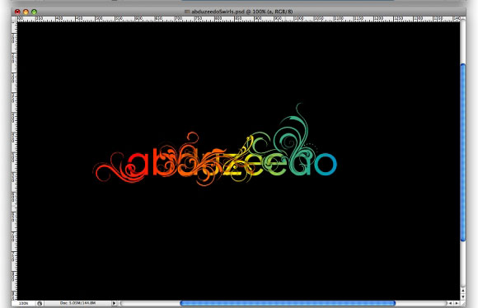The image size is (478, 308).
Task: Click the zoom percentage field showing 100%
Action: coord(24,303)
